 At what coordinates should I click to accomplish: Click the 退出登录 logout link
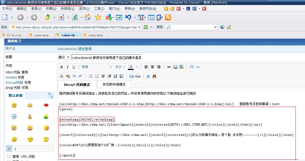point(85,49)
